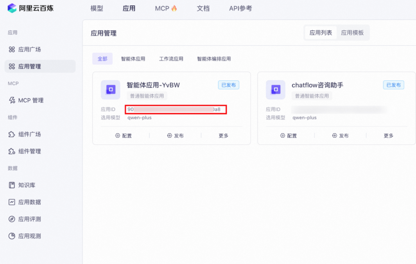Click the 知识库 book icon
416x264 pixels.
point(12,185)
